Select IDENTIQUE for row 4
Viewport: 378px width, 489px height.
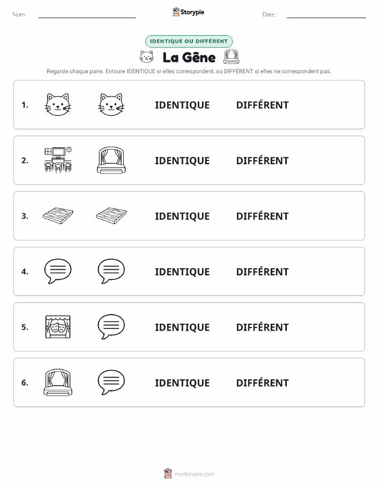tap(182, 271)
